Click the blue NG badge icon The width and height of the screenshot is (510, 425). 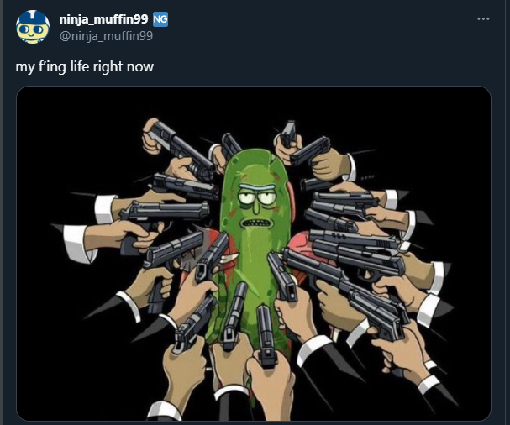[160, 19]
